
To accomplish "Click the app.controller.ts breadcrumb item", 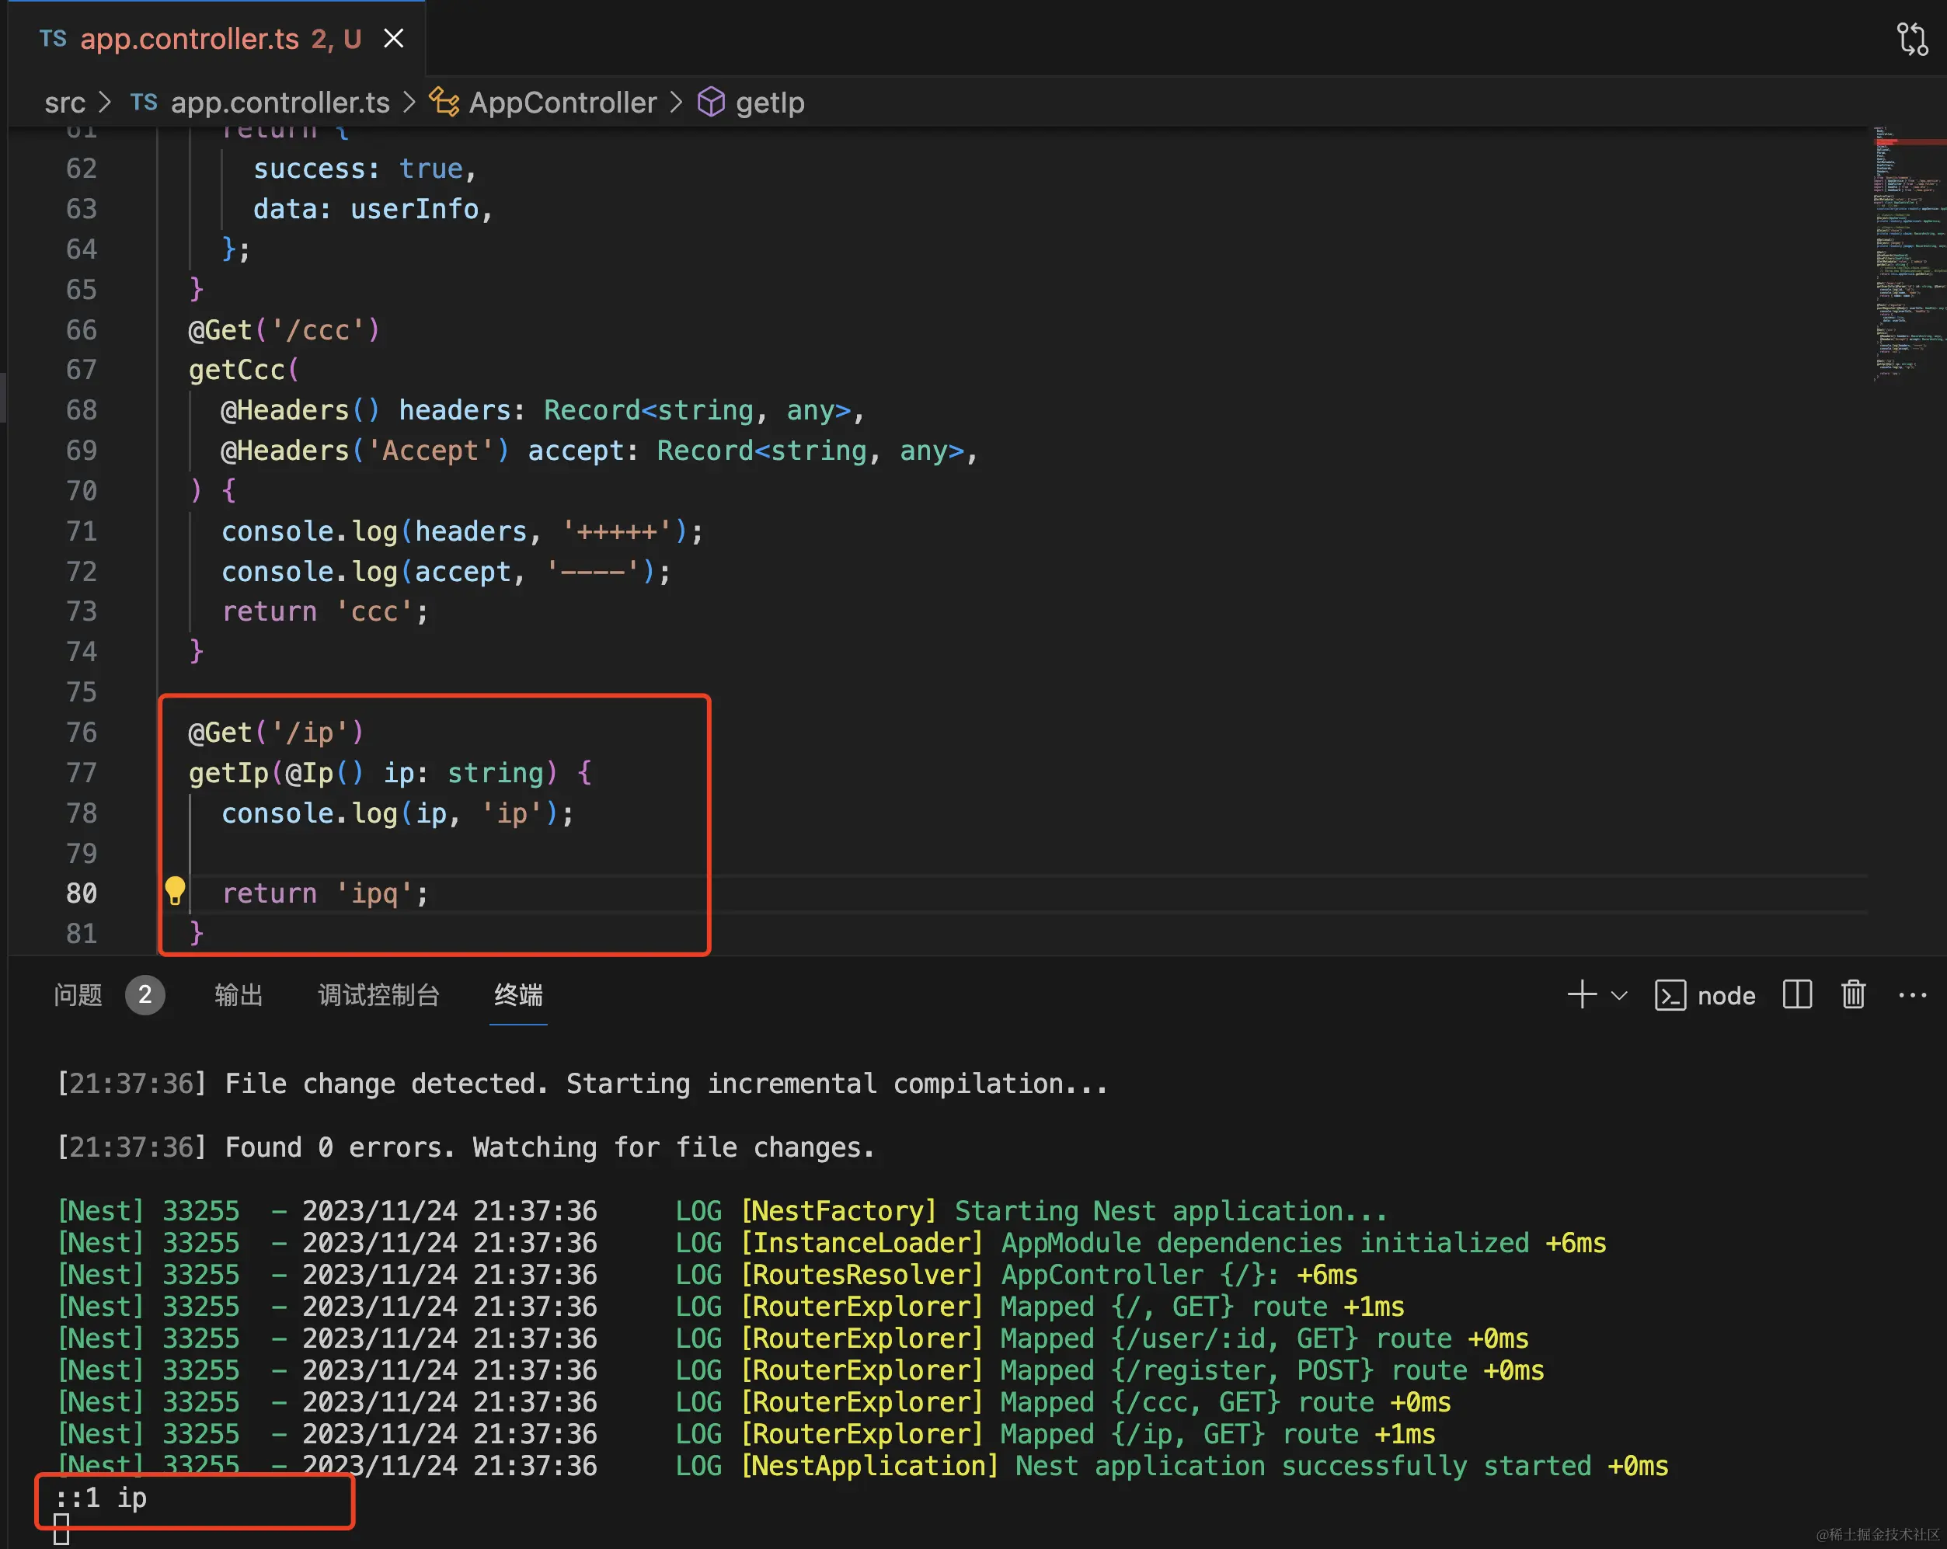I will 280,103.
